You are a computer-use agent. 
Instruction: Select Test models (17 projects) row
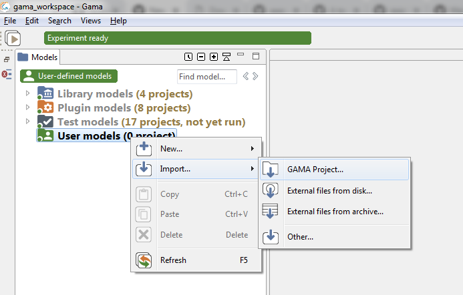tap(141, 121)
